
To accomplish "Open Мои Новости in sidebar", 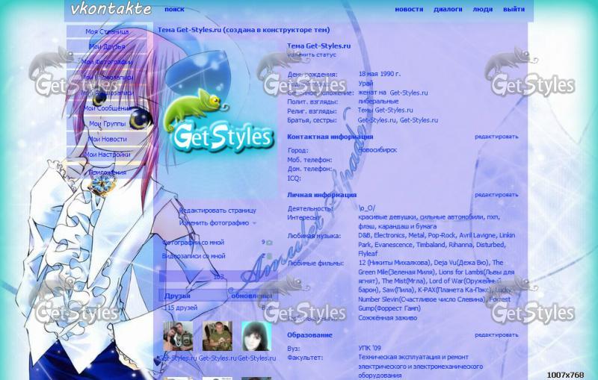I will [107, 139].
